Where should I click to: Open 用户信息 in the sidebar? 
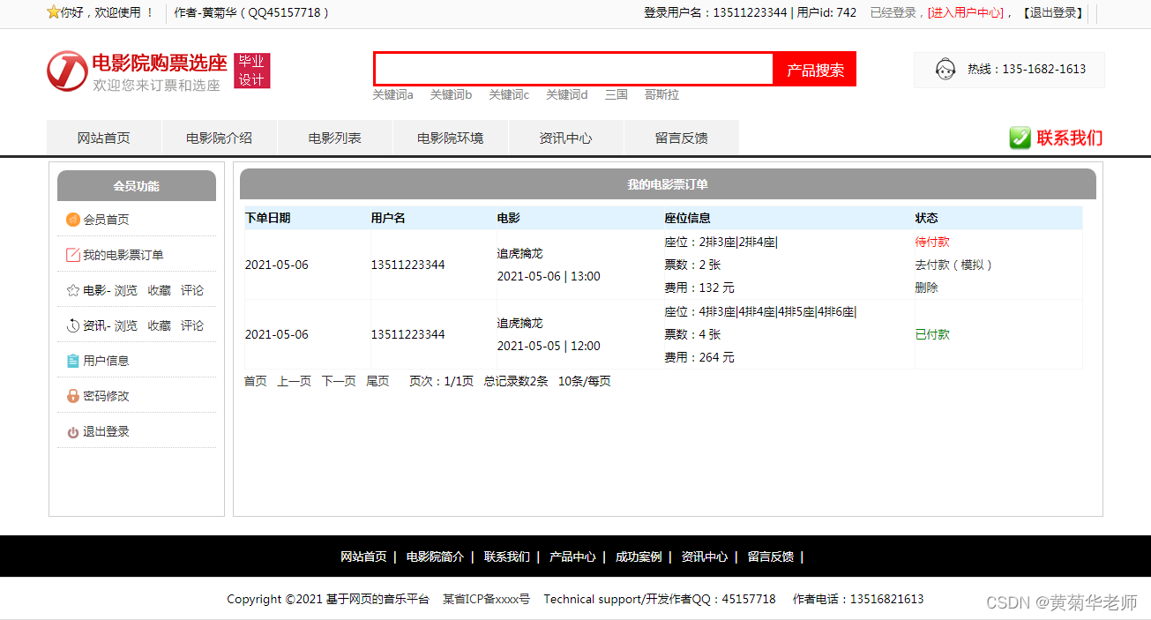tap(106, 361)
